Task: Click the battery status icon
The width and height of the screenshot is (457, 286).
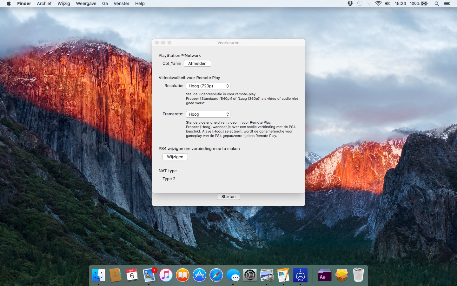Action: coord(424,3)
